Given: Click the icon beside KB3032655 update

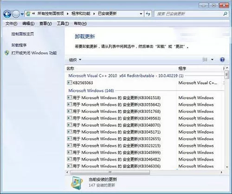Looking at the screenshot, I should 70,139.
